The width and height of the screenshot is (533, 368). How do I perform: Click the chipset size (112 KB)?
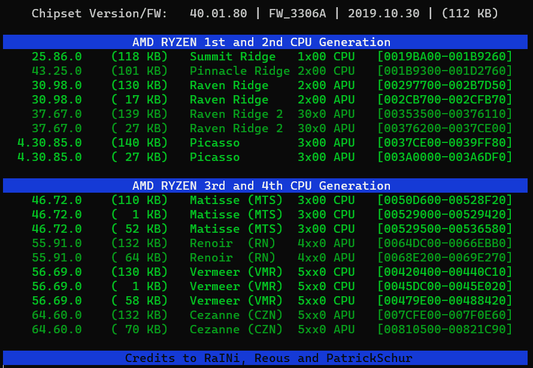tap(470, 14)
